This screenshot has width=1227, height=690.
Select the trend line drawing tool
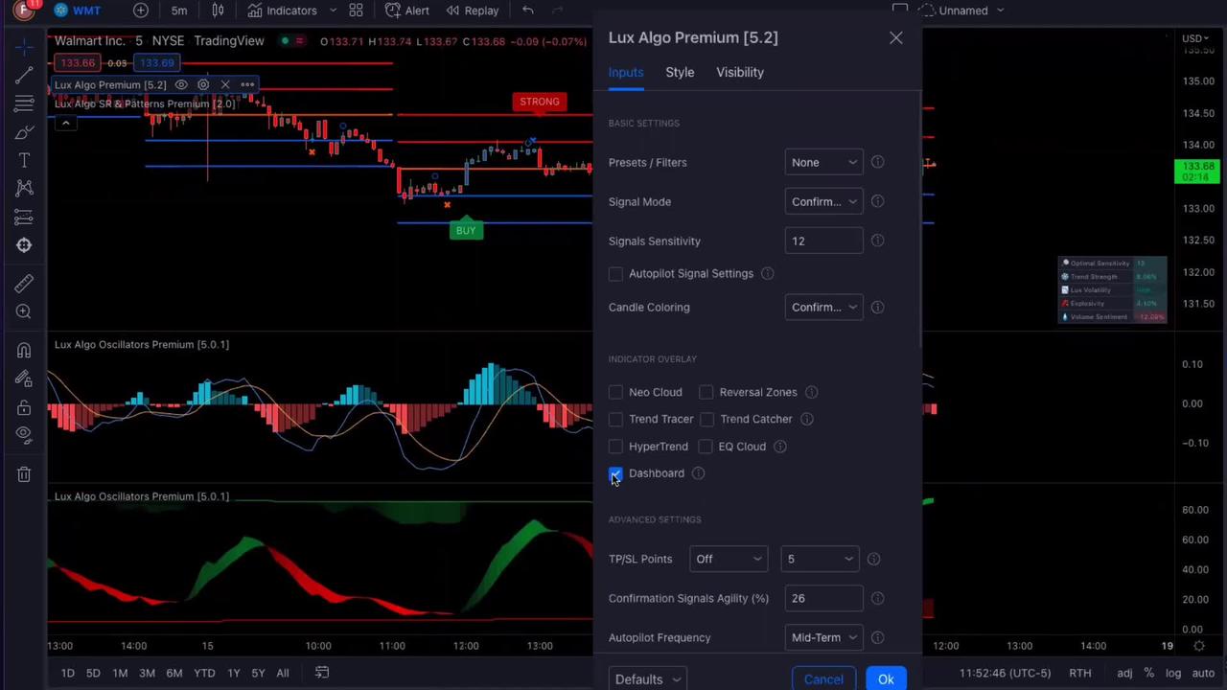coord(24,77)
